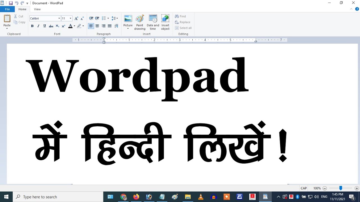360x202 pixels.
Task: Toggle Subscript formatting
Action: click(x=57, y=26)
